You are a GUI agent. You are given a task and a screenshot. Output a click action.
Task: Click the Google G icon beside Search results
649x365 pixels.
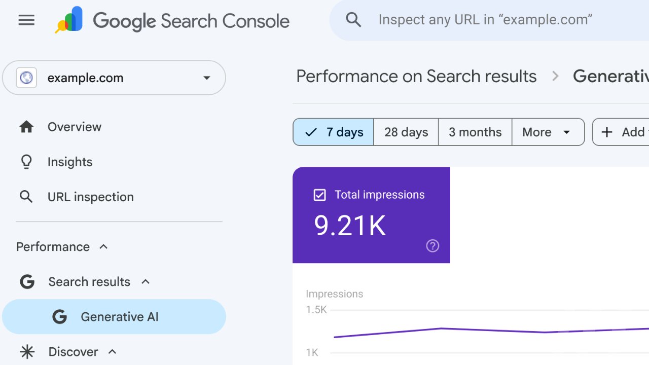pyautogui.click(x=27, y=282)
